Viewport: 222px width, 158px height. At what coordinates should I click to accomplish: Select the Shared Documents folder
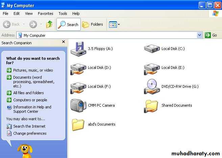pos(152,105)
